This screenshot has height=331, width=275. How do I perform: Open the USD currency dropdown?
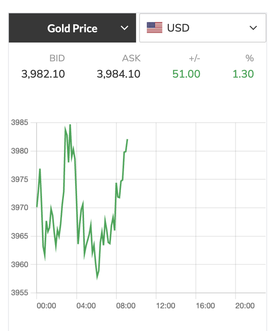point(202,28)
